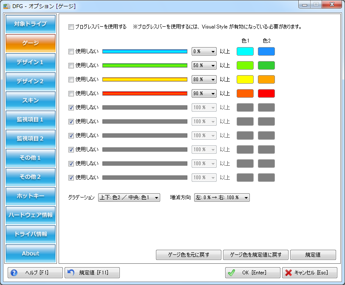Click the red X cancel icon

tap(288, 273)
